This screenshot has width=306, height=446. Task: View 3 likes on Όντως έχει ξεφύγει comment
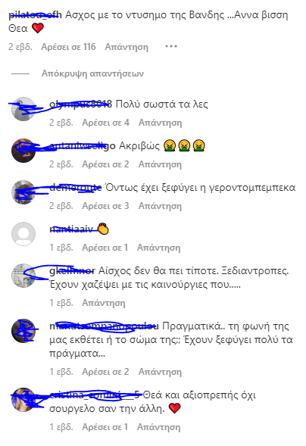pyautogui.click(x=105, y=206)
